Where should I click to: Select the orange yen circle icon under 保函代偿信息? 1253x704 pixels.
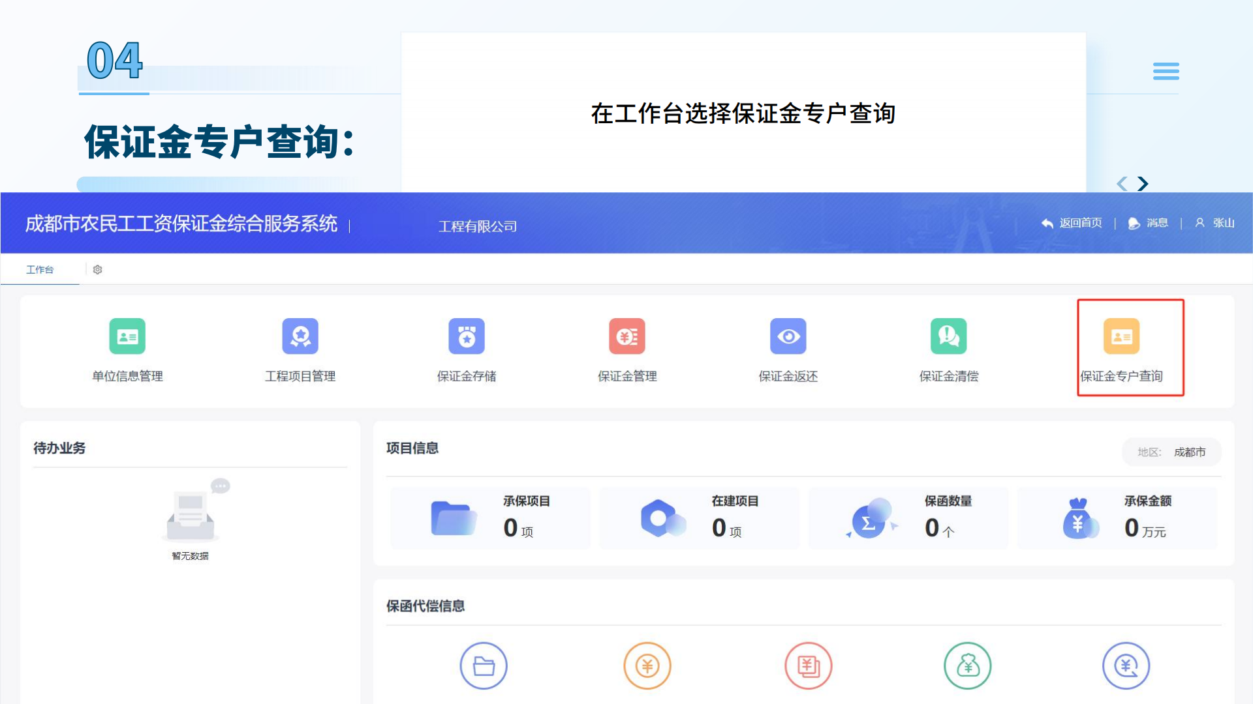click(x=647, y=666)
